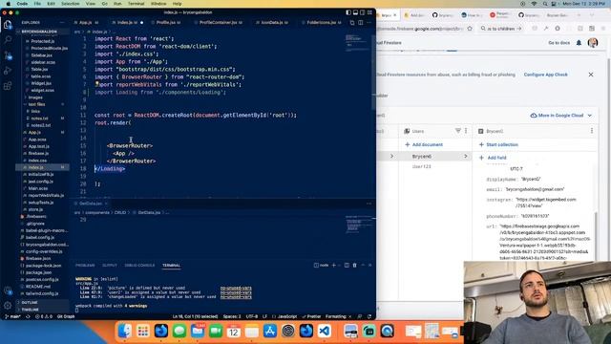Maximize the terminal panel with the chevron
This screenshot has width=611, height=344.
point(363,266)
